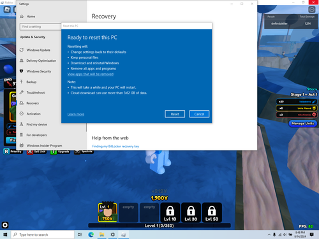Open Windows Update settings

click(x=38, y=50)
